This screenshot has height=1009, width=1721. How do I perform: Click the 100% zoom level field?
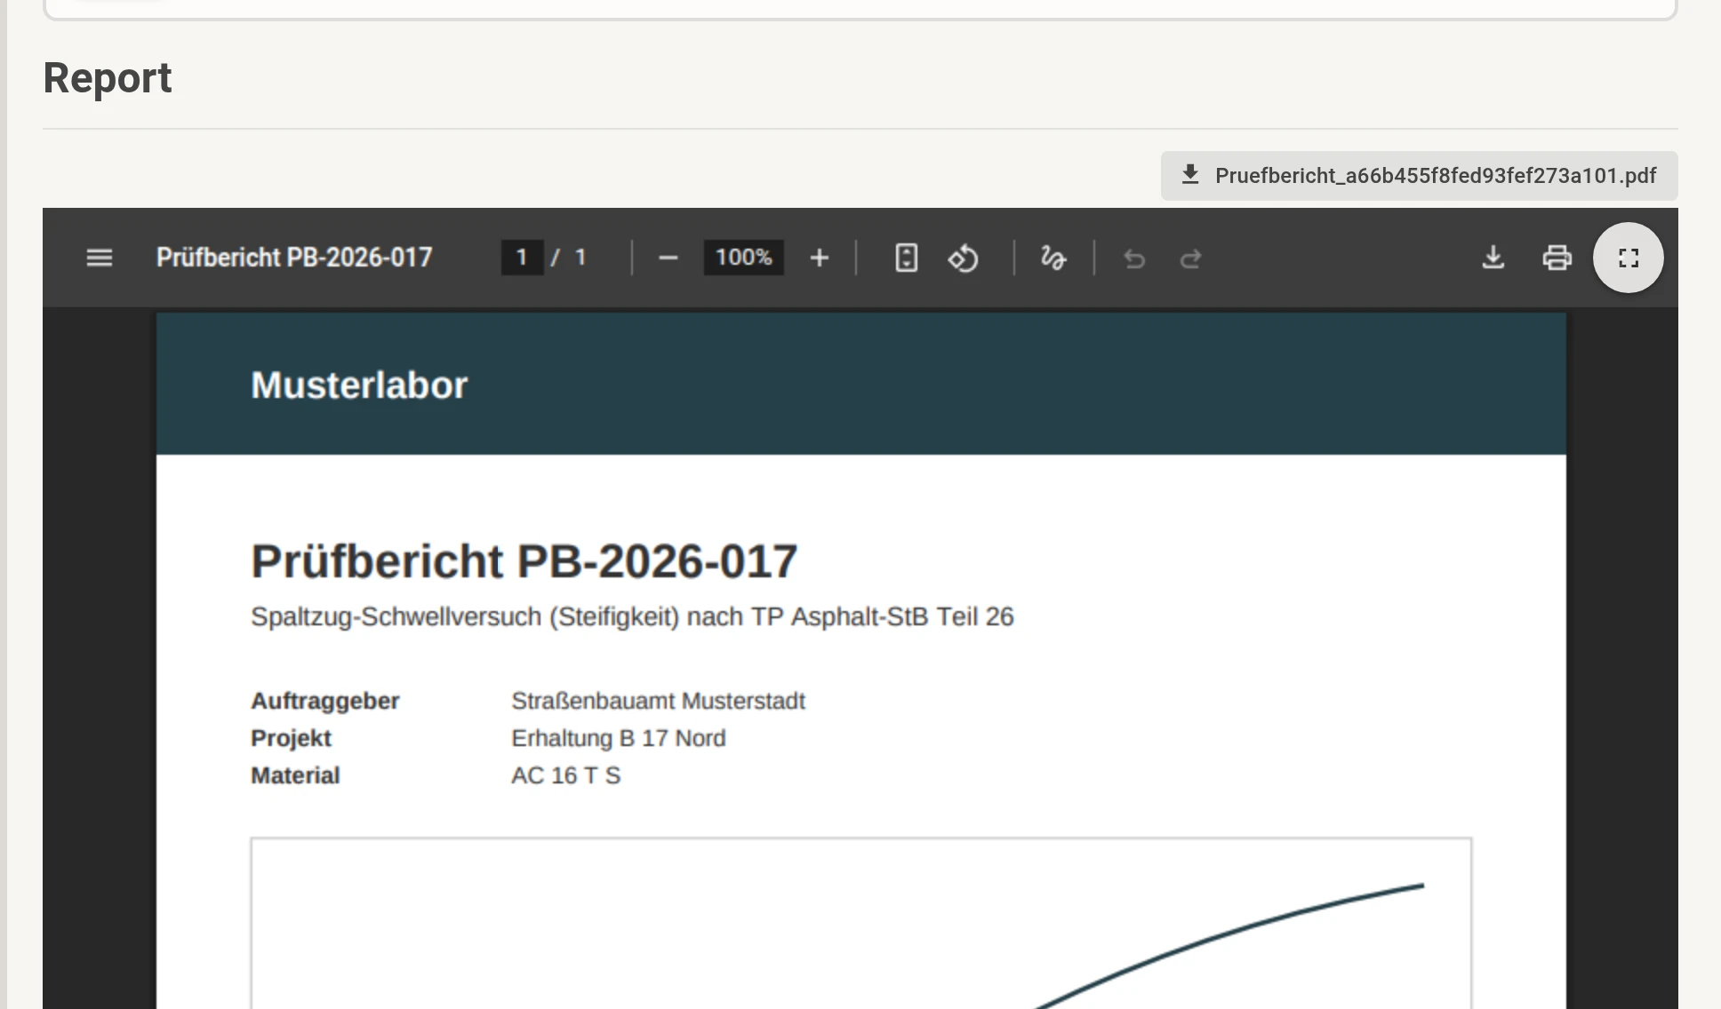click(744, 258)
